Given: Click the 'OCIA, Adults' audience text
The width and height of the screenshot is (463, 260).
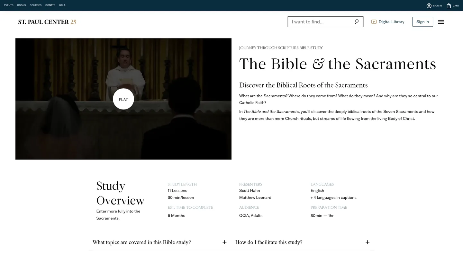Looking at the screenshot, I should point(251,216).
